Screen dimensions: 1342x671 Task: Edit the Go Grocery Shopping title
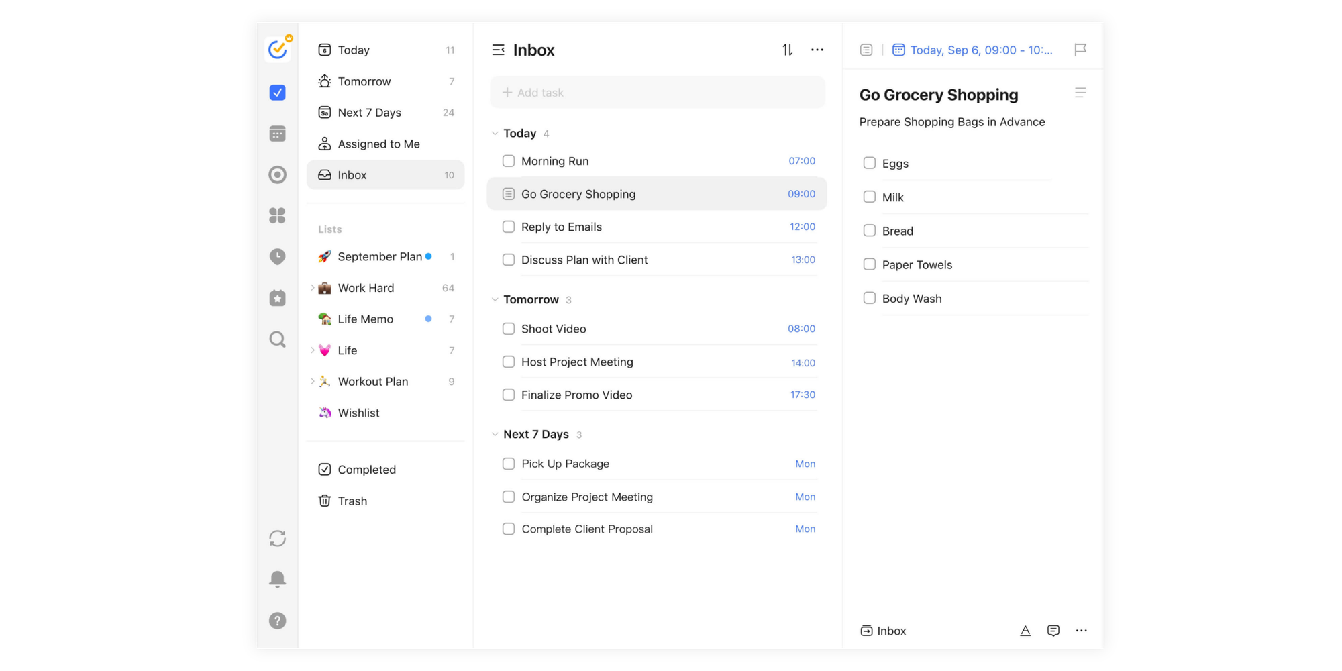[x=939, y=95]
